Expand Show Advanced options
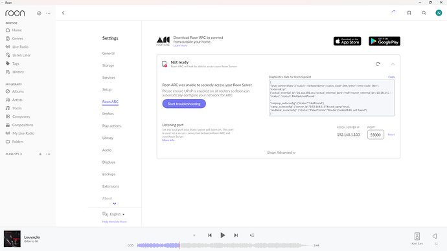This screenshot has height=251, width=447. click(x=281, y=153)
